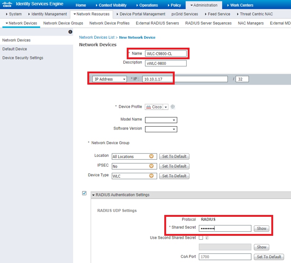
Task: Switch to Network Device Profiles tab
Action: [x=109, y=23]
